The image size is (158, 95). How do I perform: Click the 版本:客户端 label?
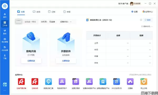[x=123, y=4]
